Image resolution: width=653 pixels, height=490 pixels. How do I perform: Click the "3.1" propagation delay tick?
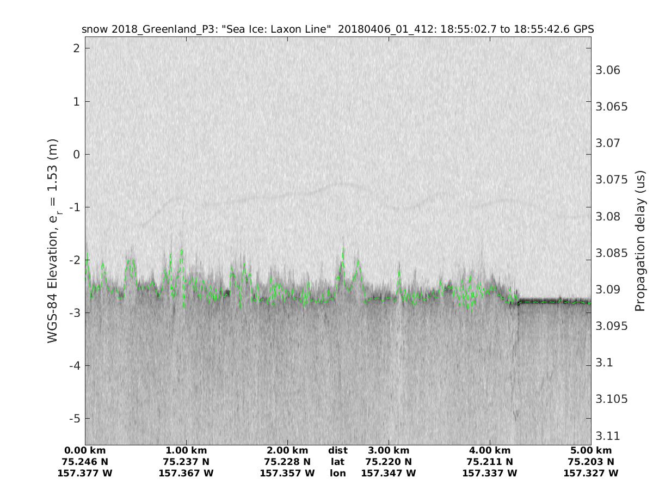605,363
